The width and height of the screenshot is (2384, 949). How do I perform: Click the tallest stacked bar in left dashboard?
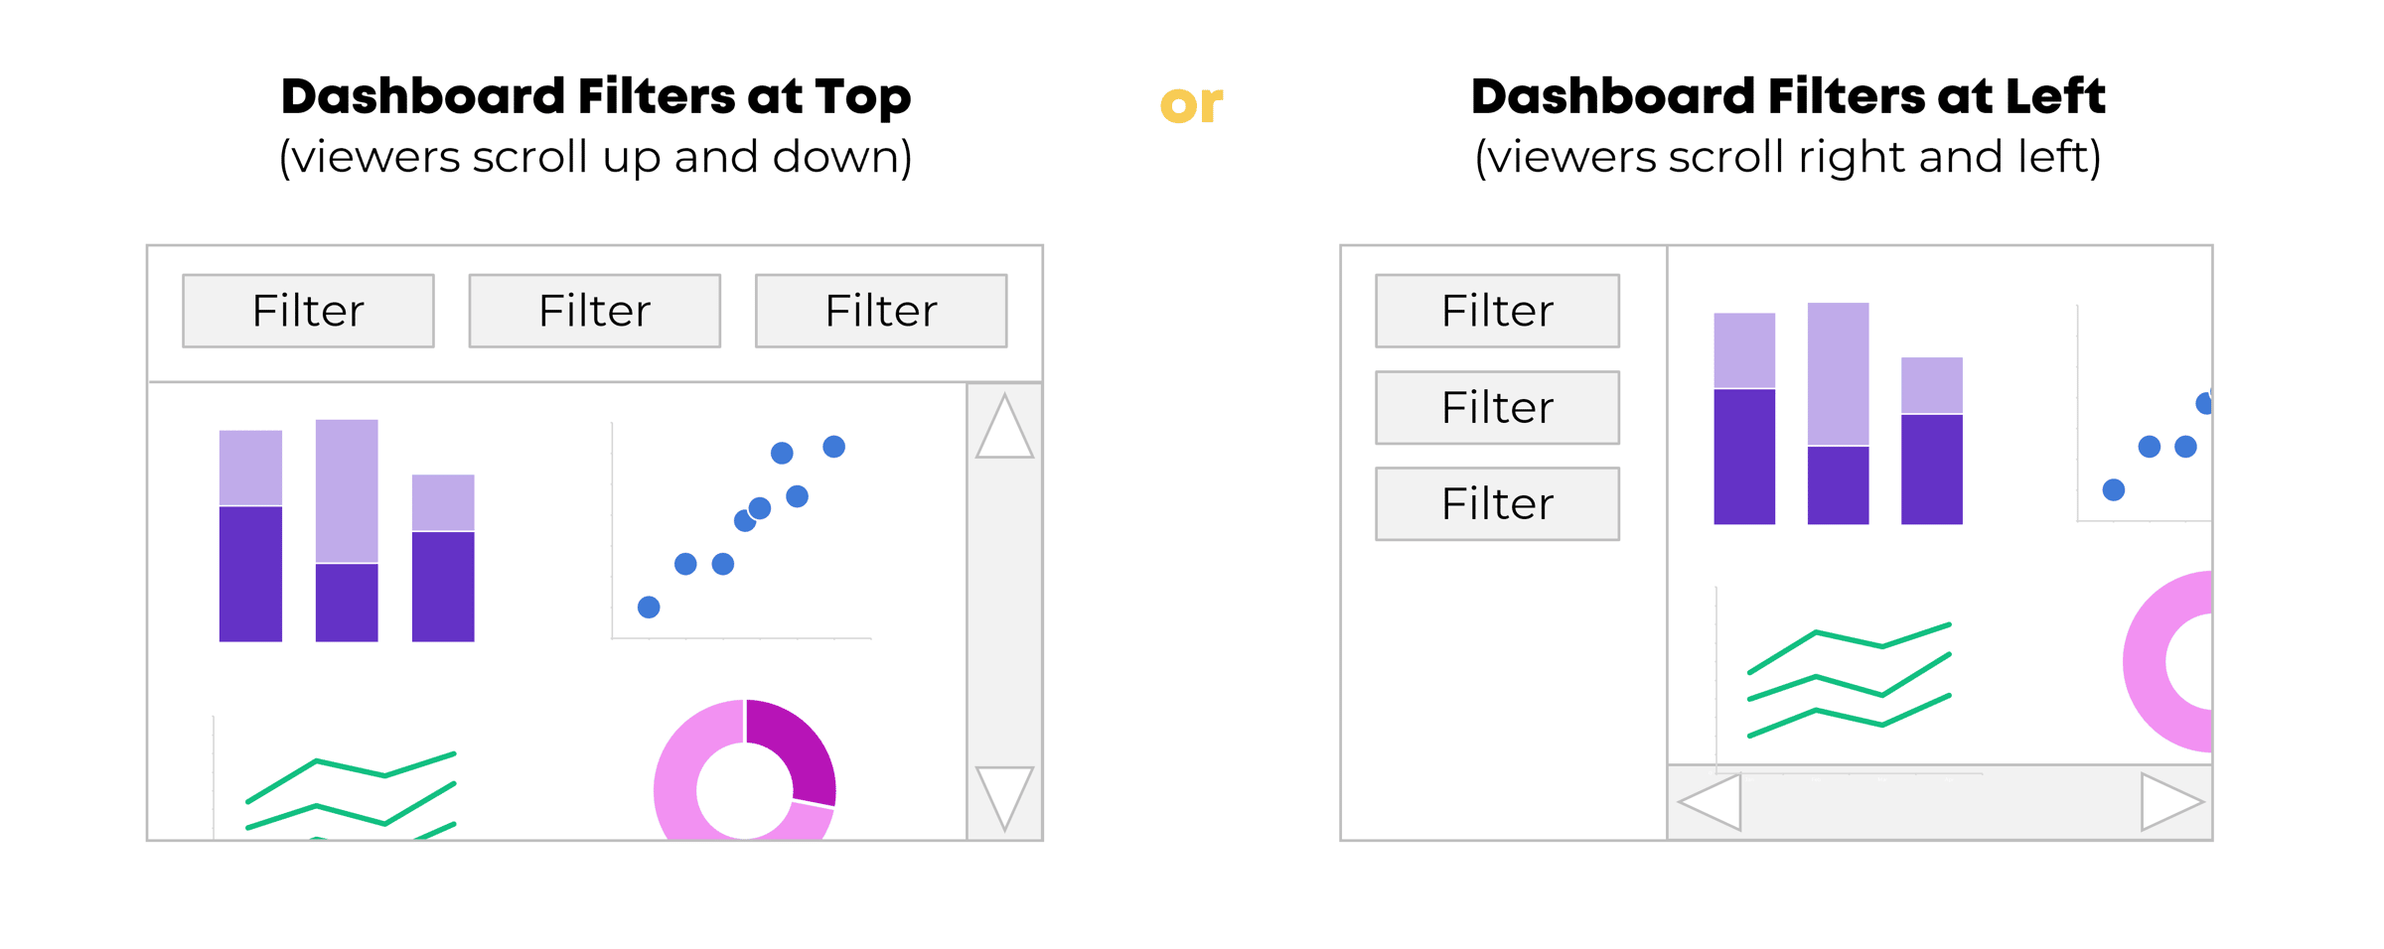point(347,531)
